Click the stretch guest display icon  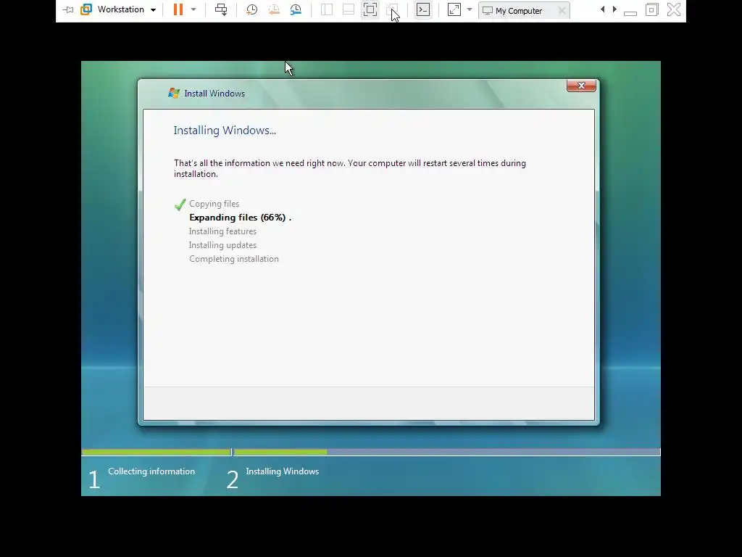(x=454, y=9)
